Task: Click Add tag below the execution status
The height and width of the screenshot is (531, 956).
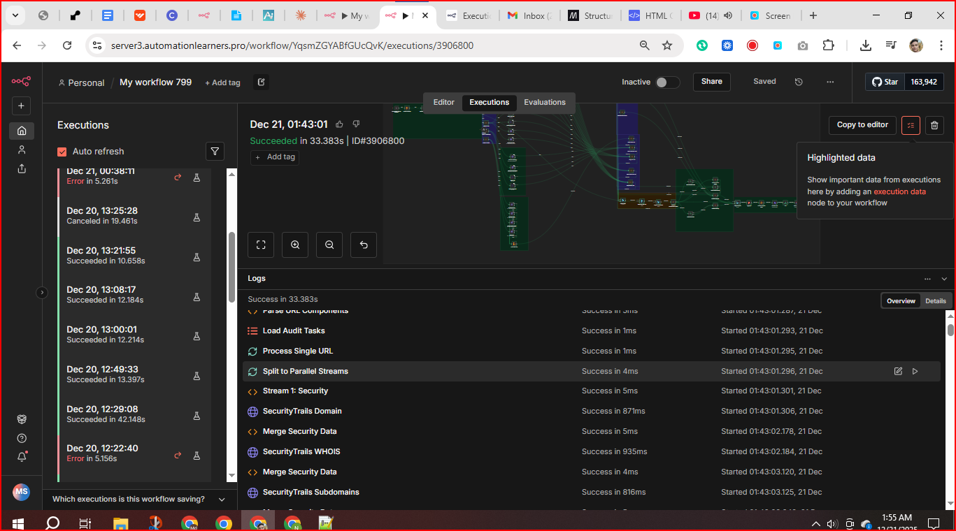Action: pos(276,157)
